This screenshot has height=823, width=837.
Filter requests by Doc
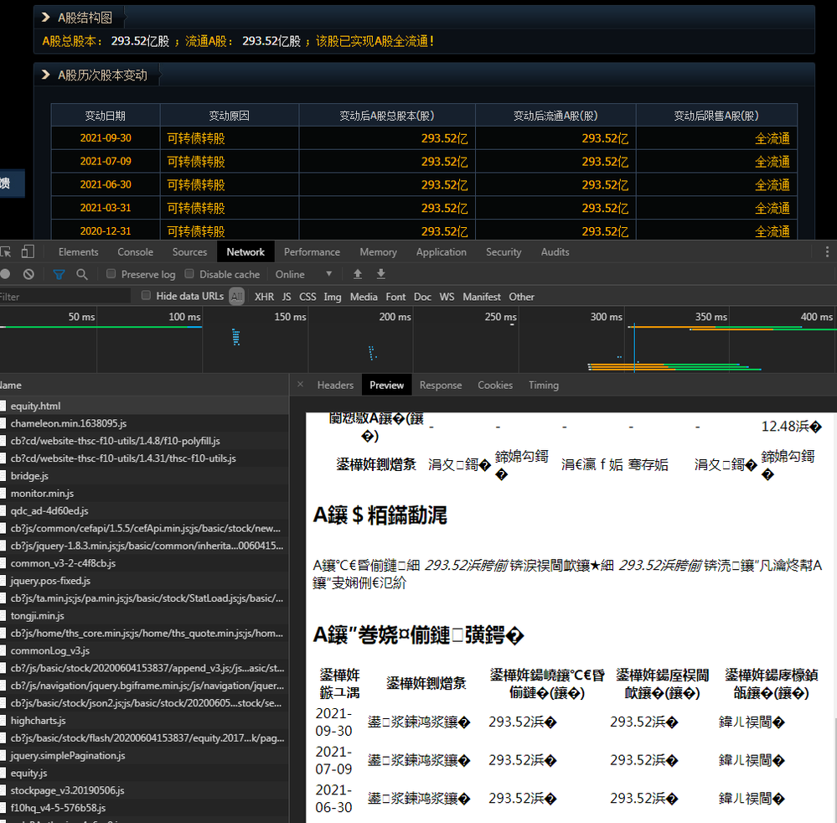click(422, 297)
